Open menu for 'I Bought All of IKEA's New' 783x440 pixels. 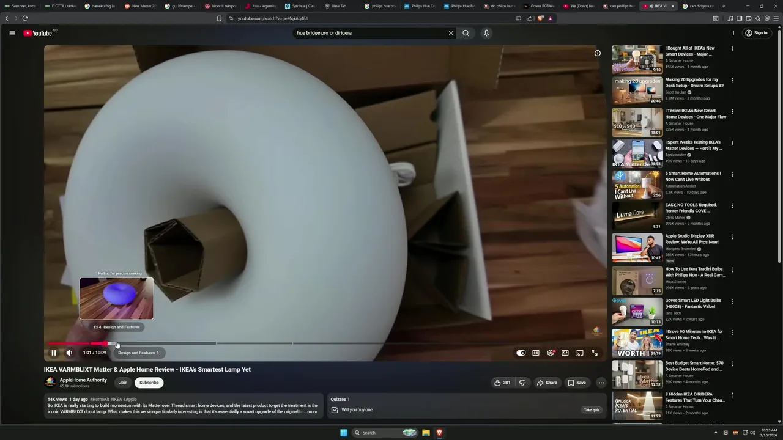(x=732, y=49)
